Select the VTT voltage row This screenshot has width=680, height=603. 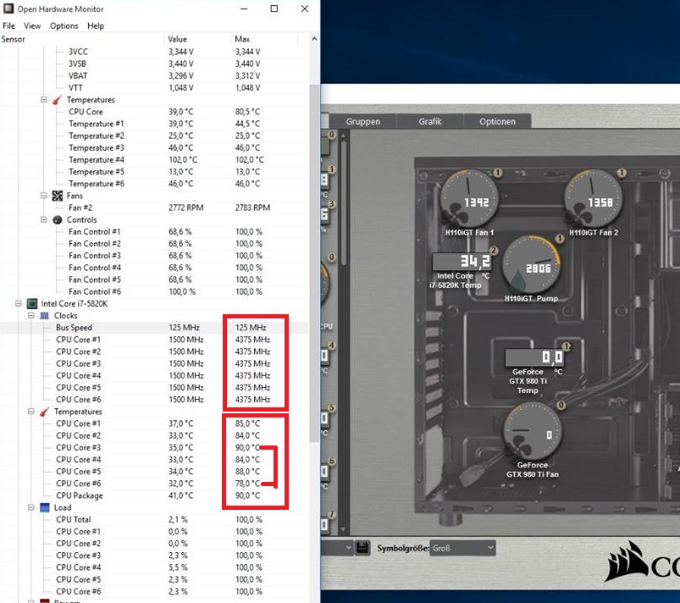154,87
